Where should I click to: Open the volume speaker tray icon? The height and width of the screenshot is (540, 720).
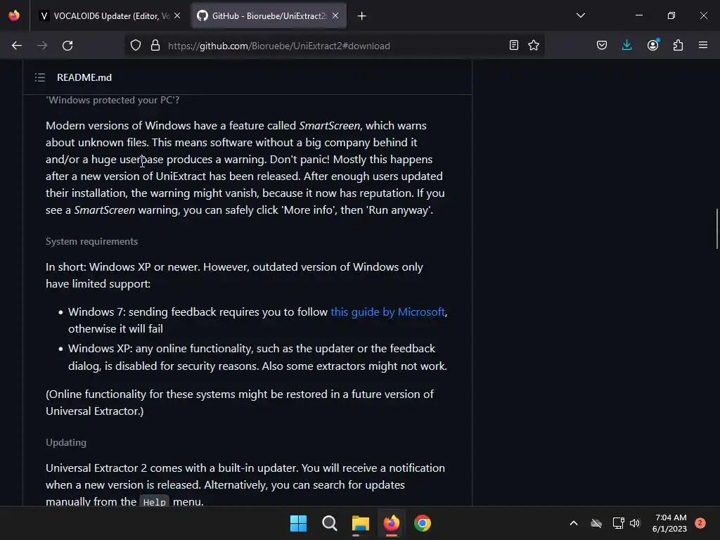tap(635, 523)
